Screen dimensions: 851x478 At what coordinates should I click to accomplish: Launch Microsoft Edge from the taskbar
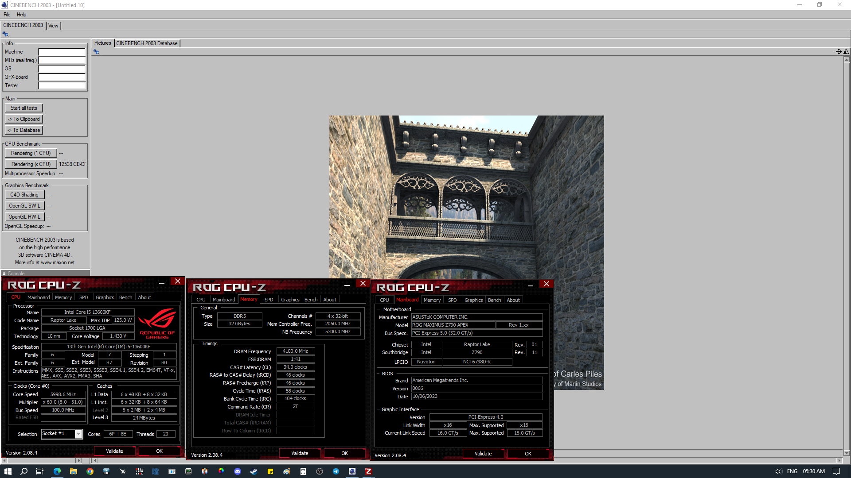[x=57, y=471]
